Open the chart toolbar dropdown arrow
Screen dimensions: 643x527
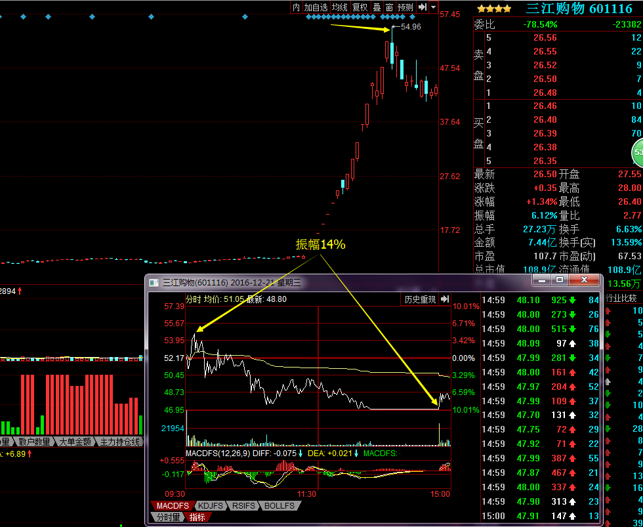coord(434,7)
